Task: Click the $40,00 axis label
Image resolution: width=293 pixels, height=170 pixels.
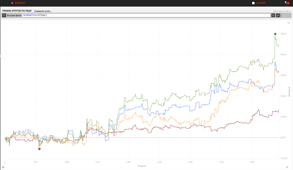Action: 283,54
